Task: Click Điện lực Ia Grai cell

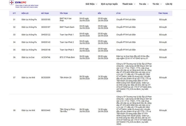Action: coord(28,57)
